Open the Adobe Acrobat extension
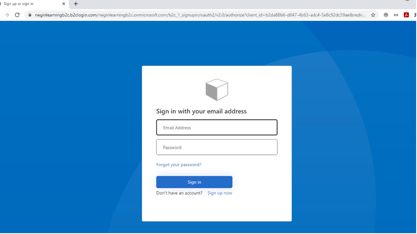The image size is (417, 234). (x=406, y=15)
